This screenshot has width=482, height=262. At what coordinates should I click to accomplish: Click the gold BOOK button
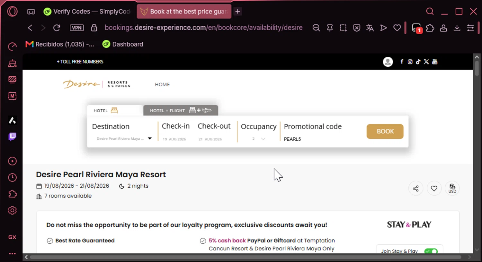385,131
